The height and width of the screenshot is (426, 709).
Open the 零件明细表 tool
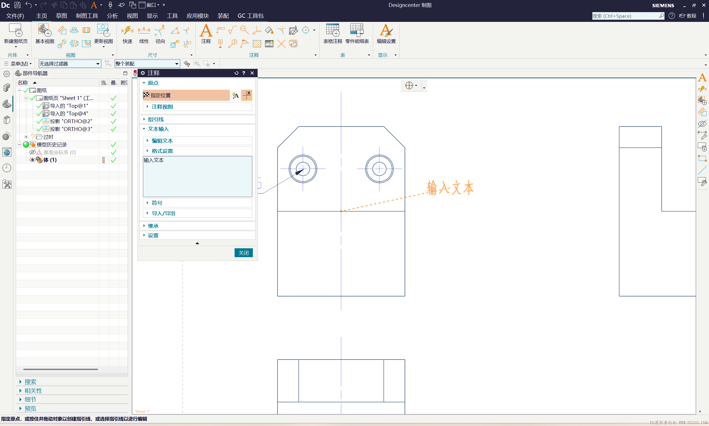[x=357, y=33]
